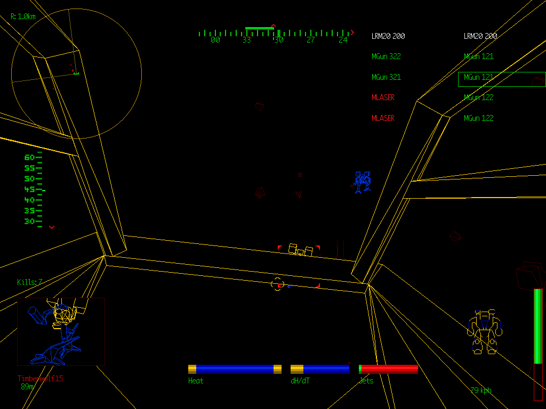
Task: Click the red-bracketed yellow target object
Action: tap(300, 249)
